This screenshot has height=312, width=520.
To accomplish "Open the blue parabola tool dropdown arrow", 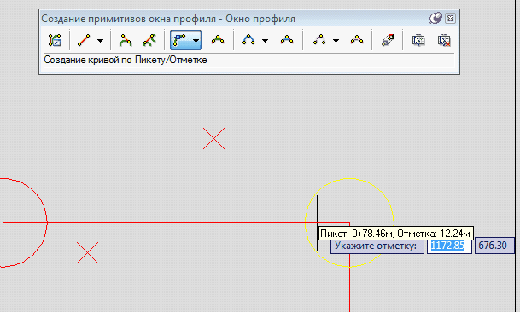I will (265, 41).
